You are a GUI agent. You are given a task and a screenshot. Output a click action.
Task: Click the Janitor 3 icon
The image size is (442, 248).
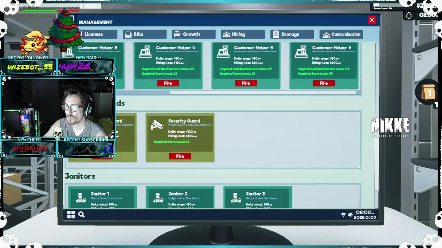tap(236, 198)
